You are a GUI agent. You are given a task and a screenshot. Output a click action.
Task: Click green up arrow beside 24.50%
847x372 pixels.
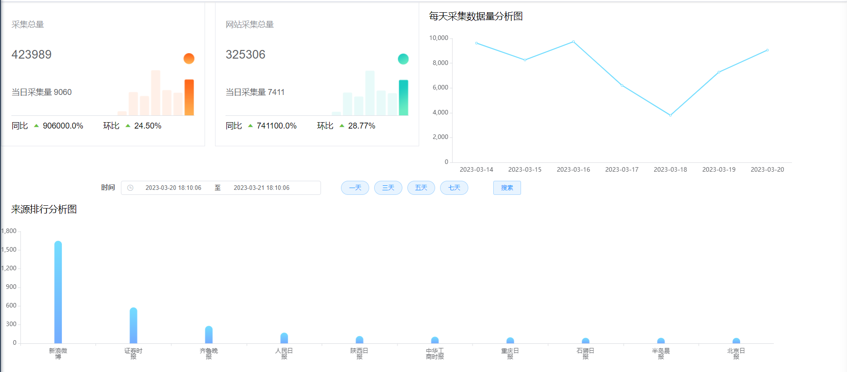click(x=128, y=126)
